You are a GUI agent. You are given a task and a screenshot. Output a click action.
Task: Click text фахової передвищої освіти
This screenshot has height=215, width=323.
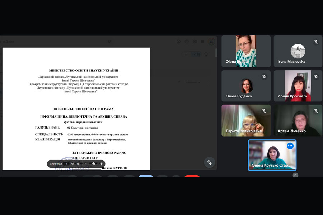(x=83, y=122)
